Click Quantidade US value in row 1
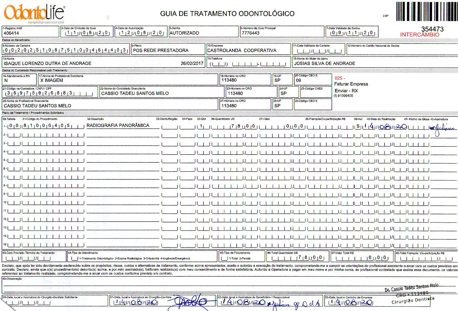458x311 pixels. (235, 126)
